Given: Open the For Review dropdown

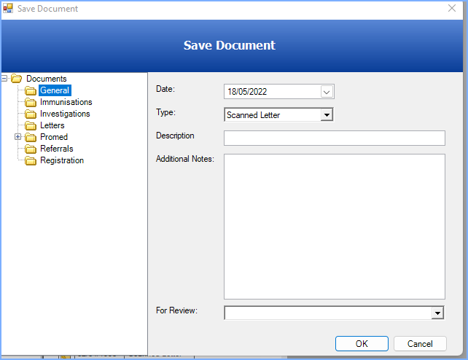Looking at the screenshot, I should 437,313.
